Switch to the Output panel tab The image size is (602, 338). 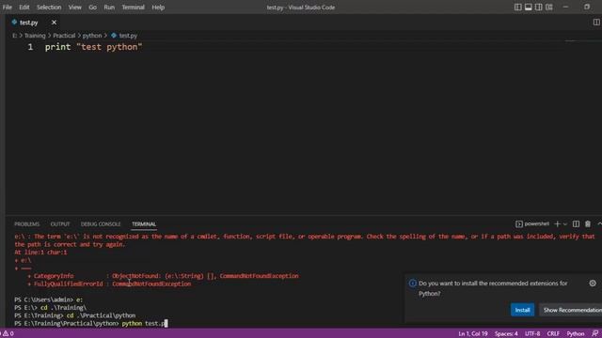pyautogui.click(x=60, y=224)
